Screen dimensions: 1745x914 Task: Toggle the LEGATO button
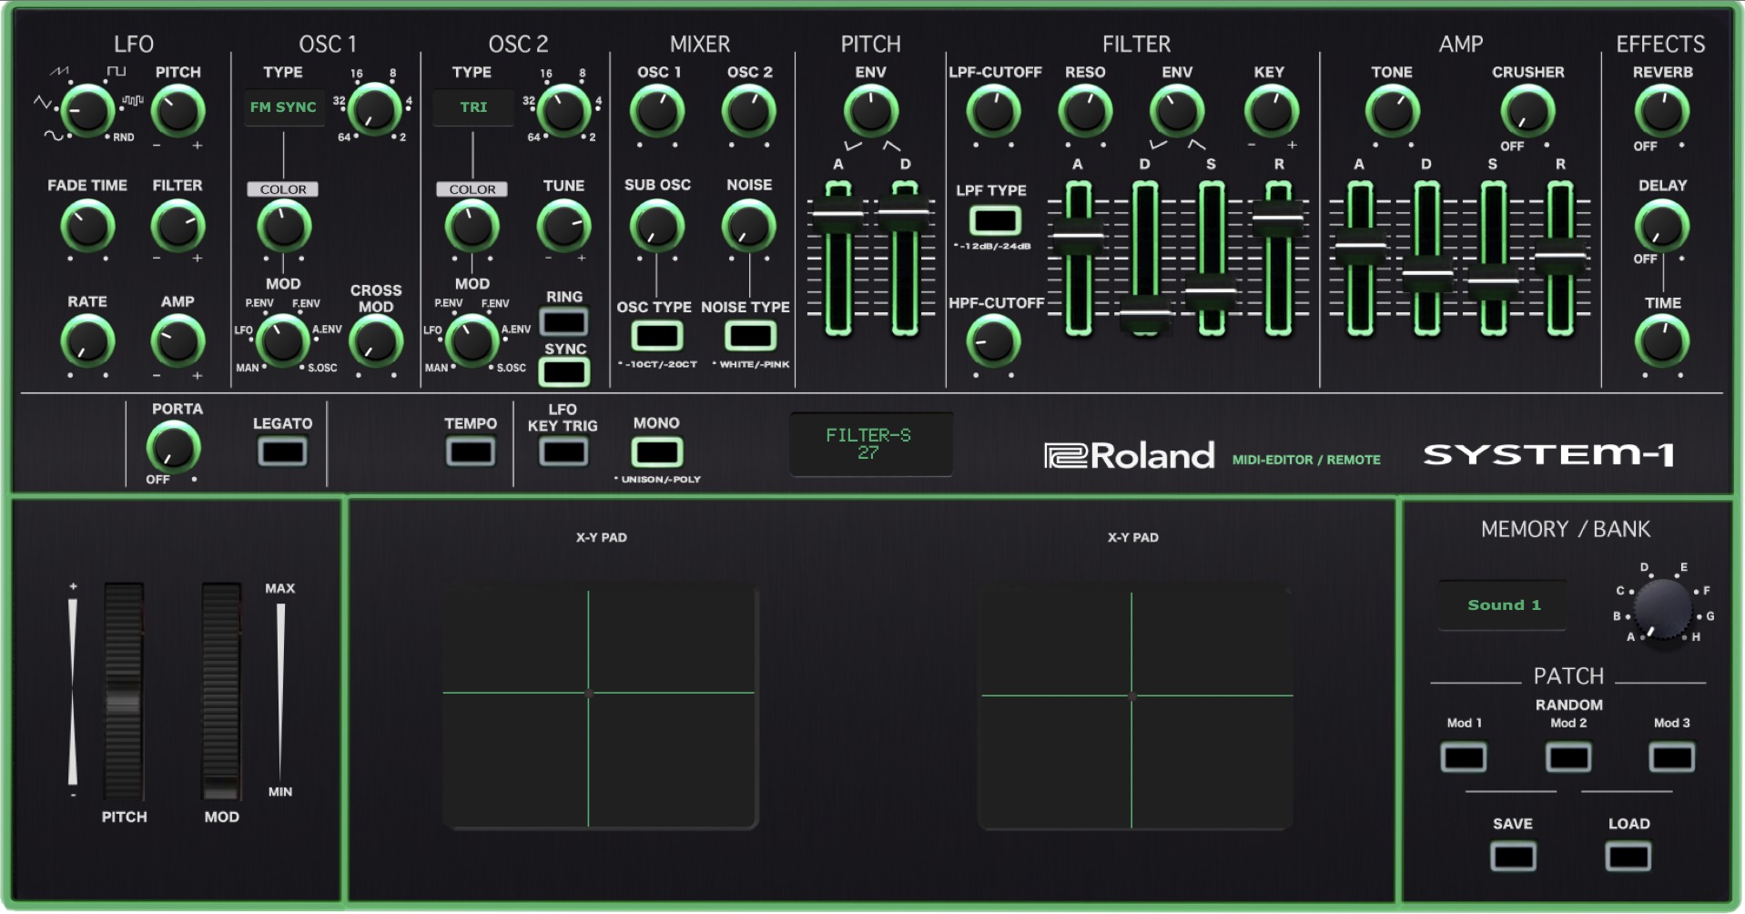281,451
